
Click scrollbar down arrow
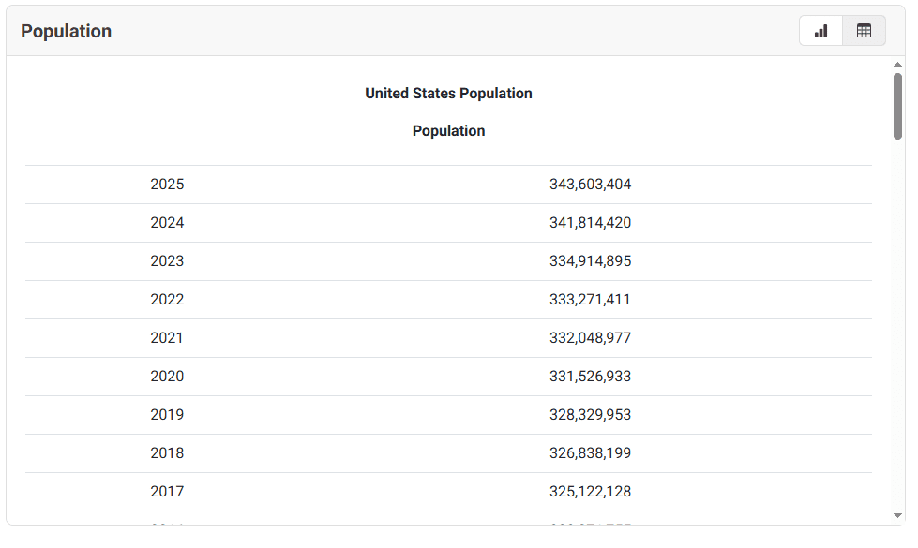pos(897,516)
